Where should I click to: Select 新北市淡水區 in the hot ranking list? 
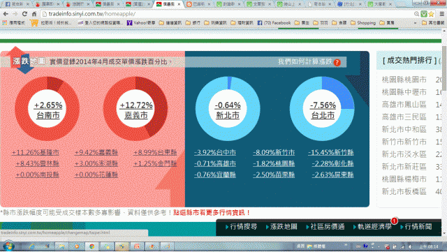pyautogui.click(x=404, y=154)
